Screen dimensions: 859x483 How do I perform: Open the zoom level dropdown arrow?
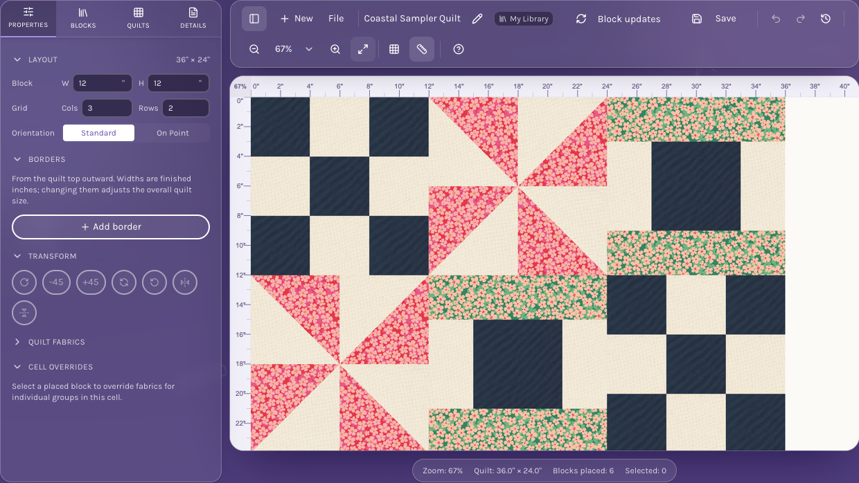pyautogui.click(x=309, y=49)
